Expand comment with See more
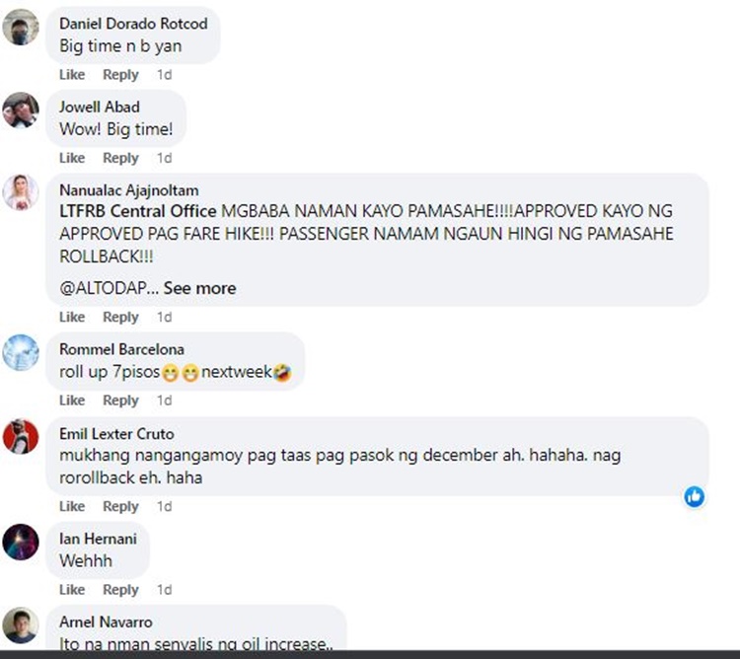Screen dimensions: 740x659 [199, 288]
